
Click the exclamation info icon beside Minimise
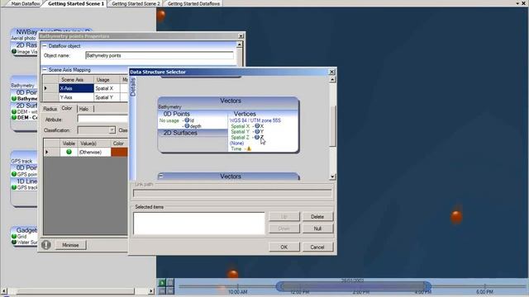46,245
